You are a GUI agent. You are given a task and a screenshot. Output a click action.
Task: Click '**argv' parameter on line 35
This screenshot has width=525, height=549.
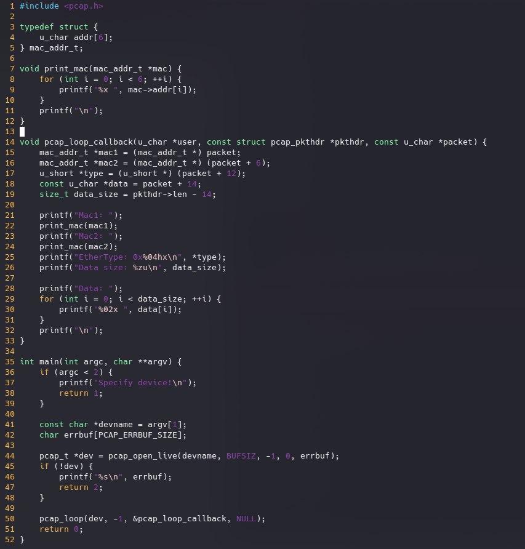153,362
